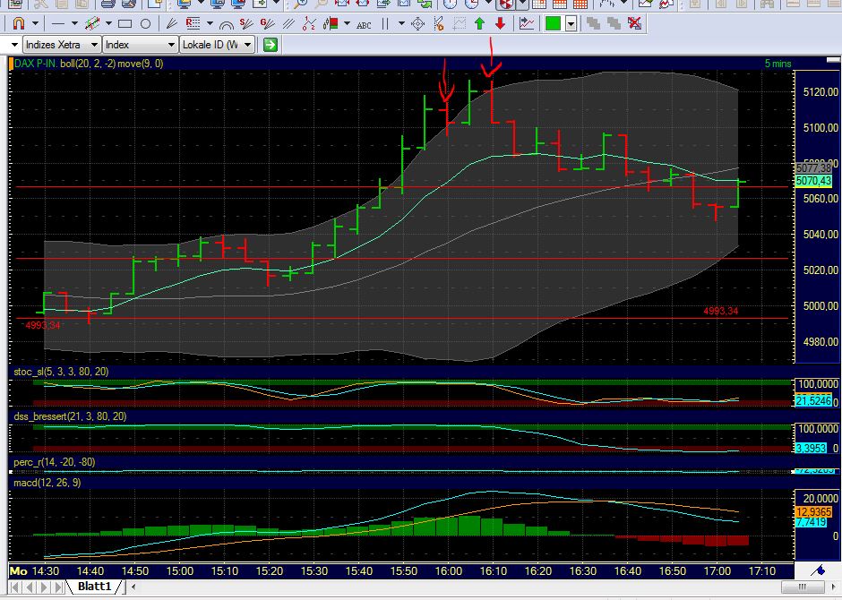Image resolution: width=842 pixels, height=600 pixels.
Task: Choose the ellipse drawing tool
Action: (x=146, y=24)
